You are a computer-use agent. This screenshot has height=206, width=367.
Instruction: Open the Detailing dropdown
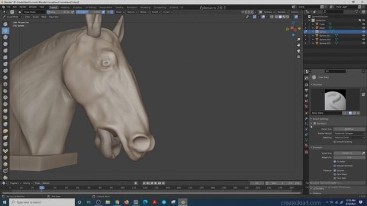pyautogui.click(x=349, y=137)
